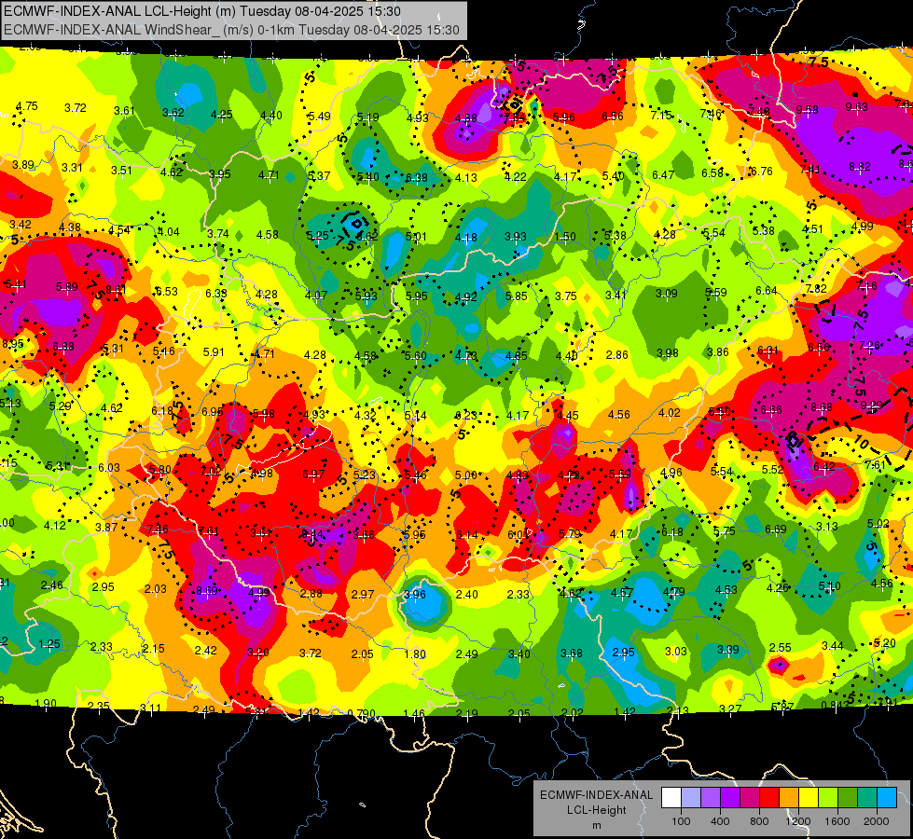
Task: Click the wind shear value 9.58
Action: (807, 109)
